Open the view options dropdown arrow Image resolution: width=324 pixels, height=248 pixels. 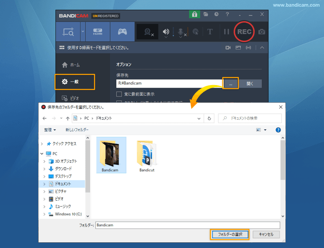(x=265, y=130)
